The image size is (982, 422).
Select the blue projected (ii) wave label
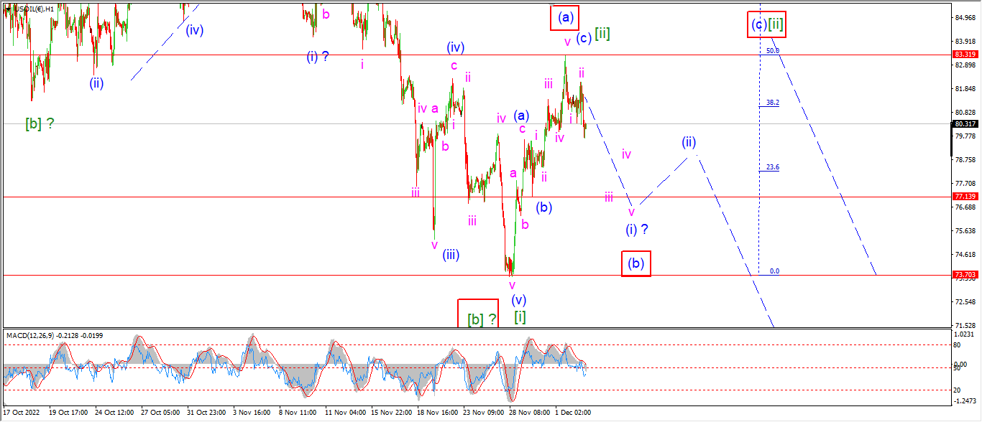[689, 142]
